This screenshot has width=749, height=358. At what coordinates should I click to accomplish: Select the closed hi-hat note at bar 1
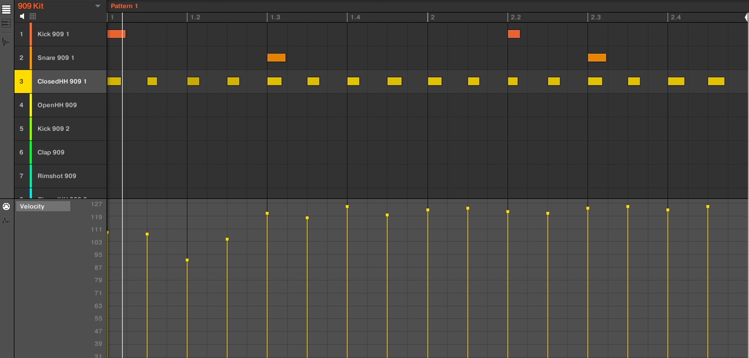(114, 81)
